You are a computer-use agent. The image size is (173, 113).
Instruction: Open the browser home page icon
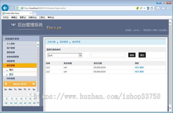tap(158, 8)
